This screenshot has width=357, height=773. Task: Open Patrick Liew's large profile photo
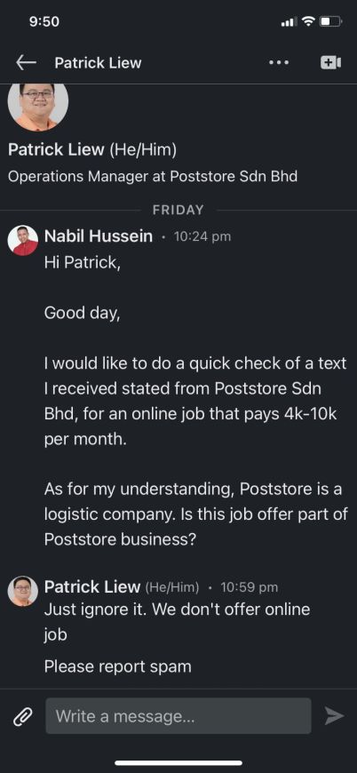(x=38, y=107)
